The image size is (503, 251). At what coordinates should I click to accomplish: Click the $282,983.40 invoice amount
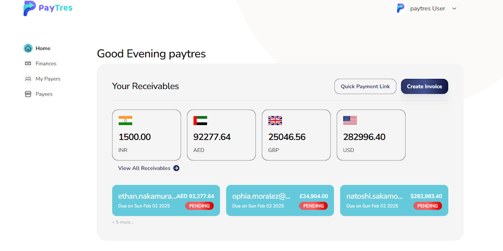pos(426,196)
